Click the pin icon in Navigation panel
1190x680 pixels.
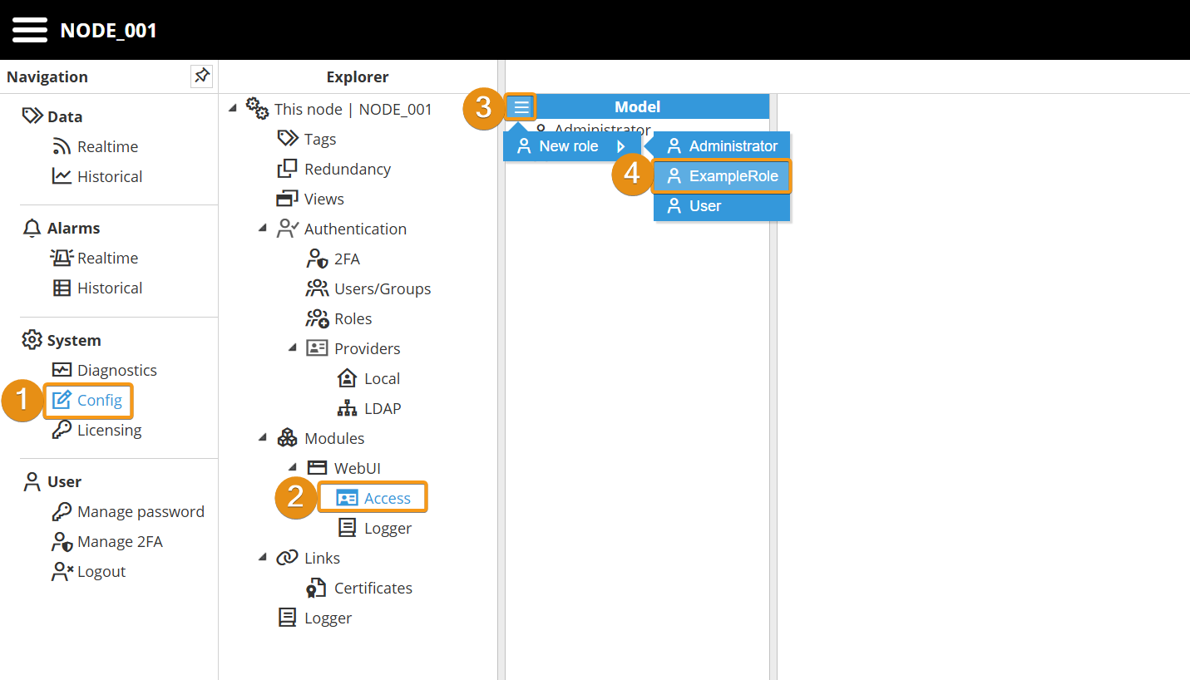click(x=201, y=76)
